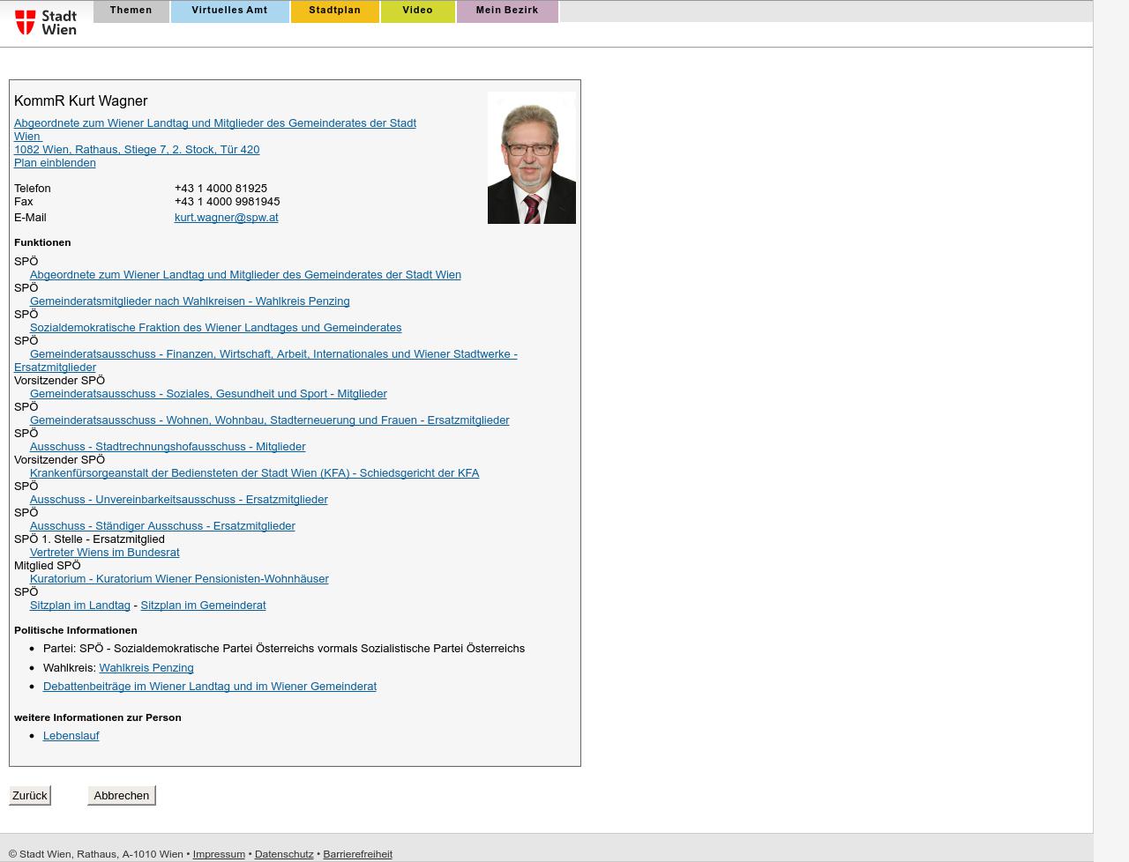Open Gemeinderatsausschuss Soziales, Gesundheit und Sport link
Screen dimensions: 1129x862
point(208,394)
